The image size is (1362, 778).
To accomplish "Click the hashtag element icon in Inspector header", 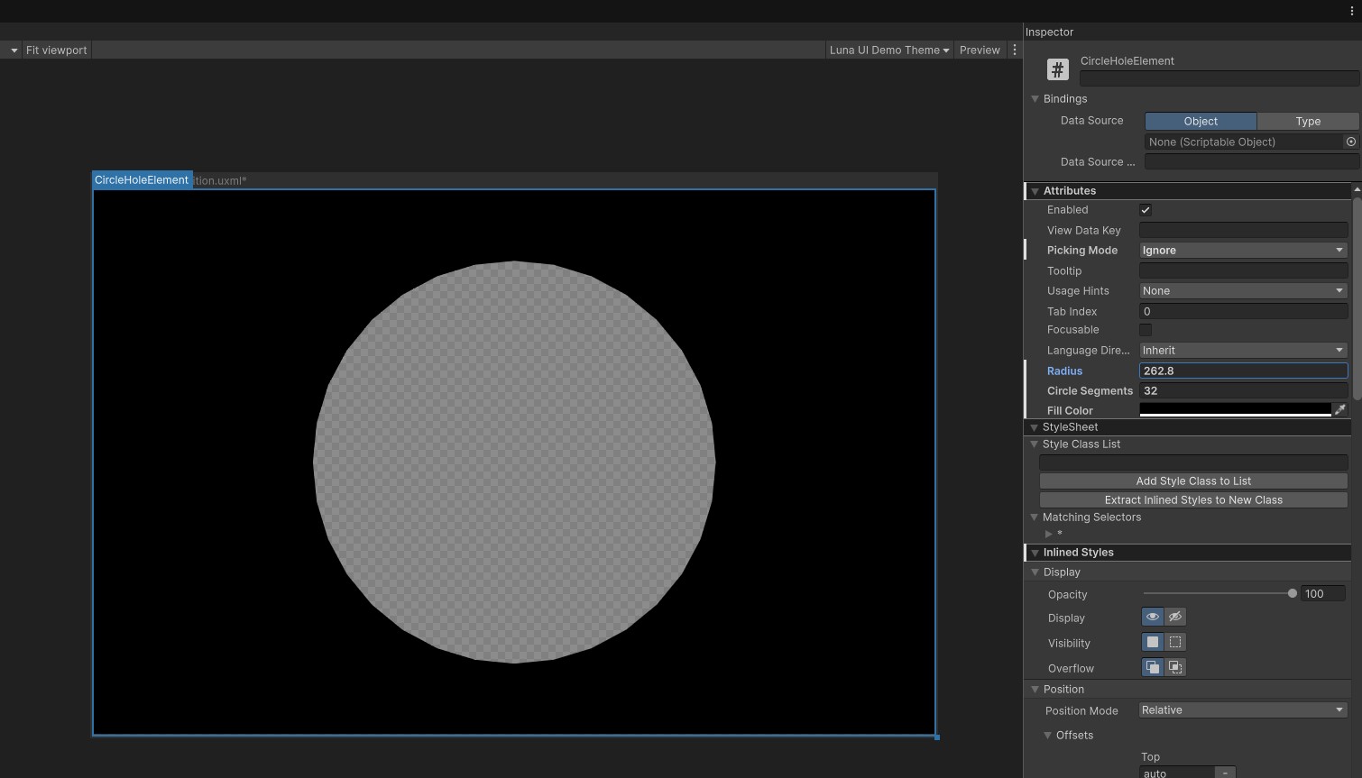I will pyautogui.click(x=1057, y=69).
